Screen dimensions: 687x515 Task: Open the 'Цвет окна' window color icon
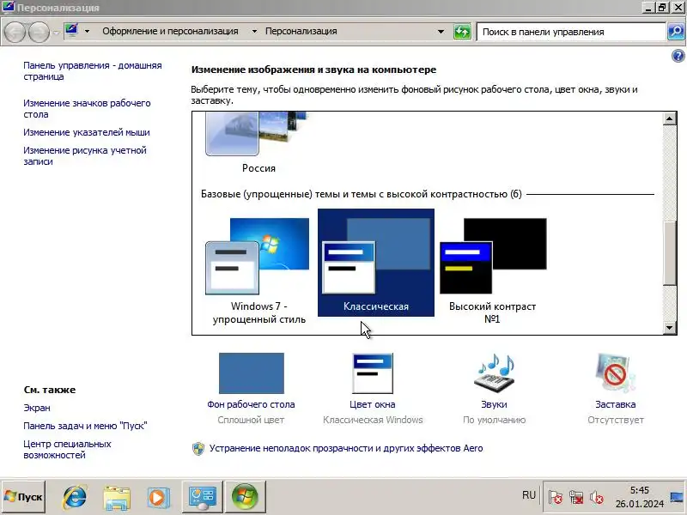click(373, 373)
